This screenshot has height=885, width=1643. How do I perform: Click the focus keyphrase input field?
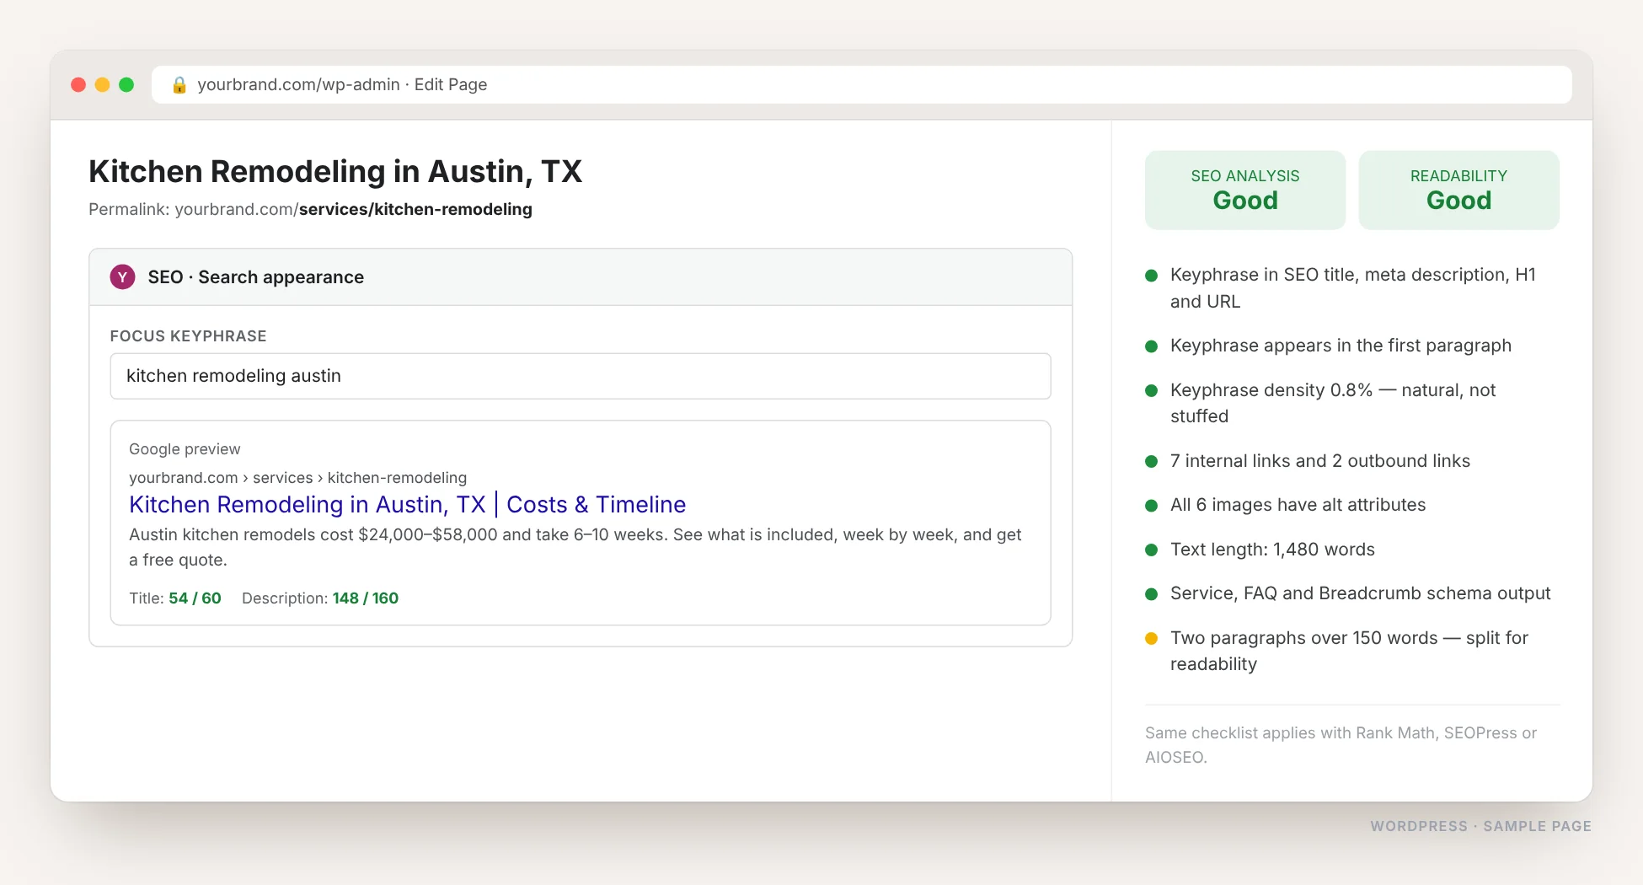click(581, 376)
